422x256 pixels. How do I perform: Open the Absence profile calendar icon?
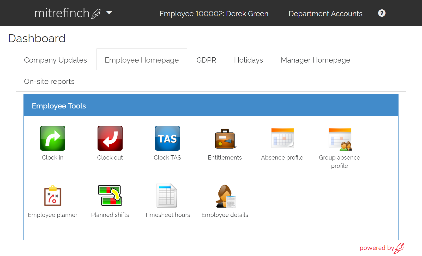(282, 138)
